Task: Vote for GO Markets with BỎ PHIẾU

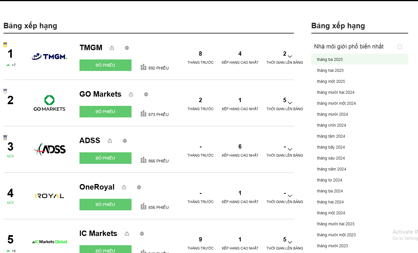Action: [x=106, y=112]
